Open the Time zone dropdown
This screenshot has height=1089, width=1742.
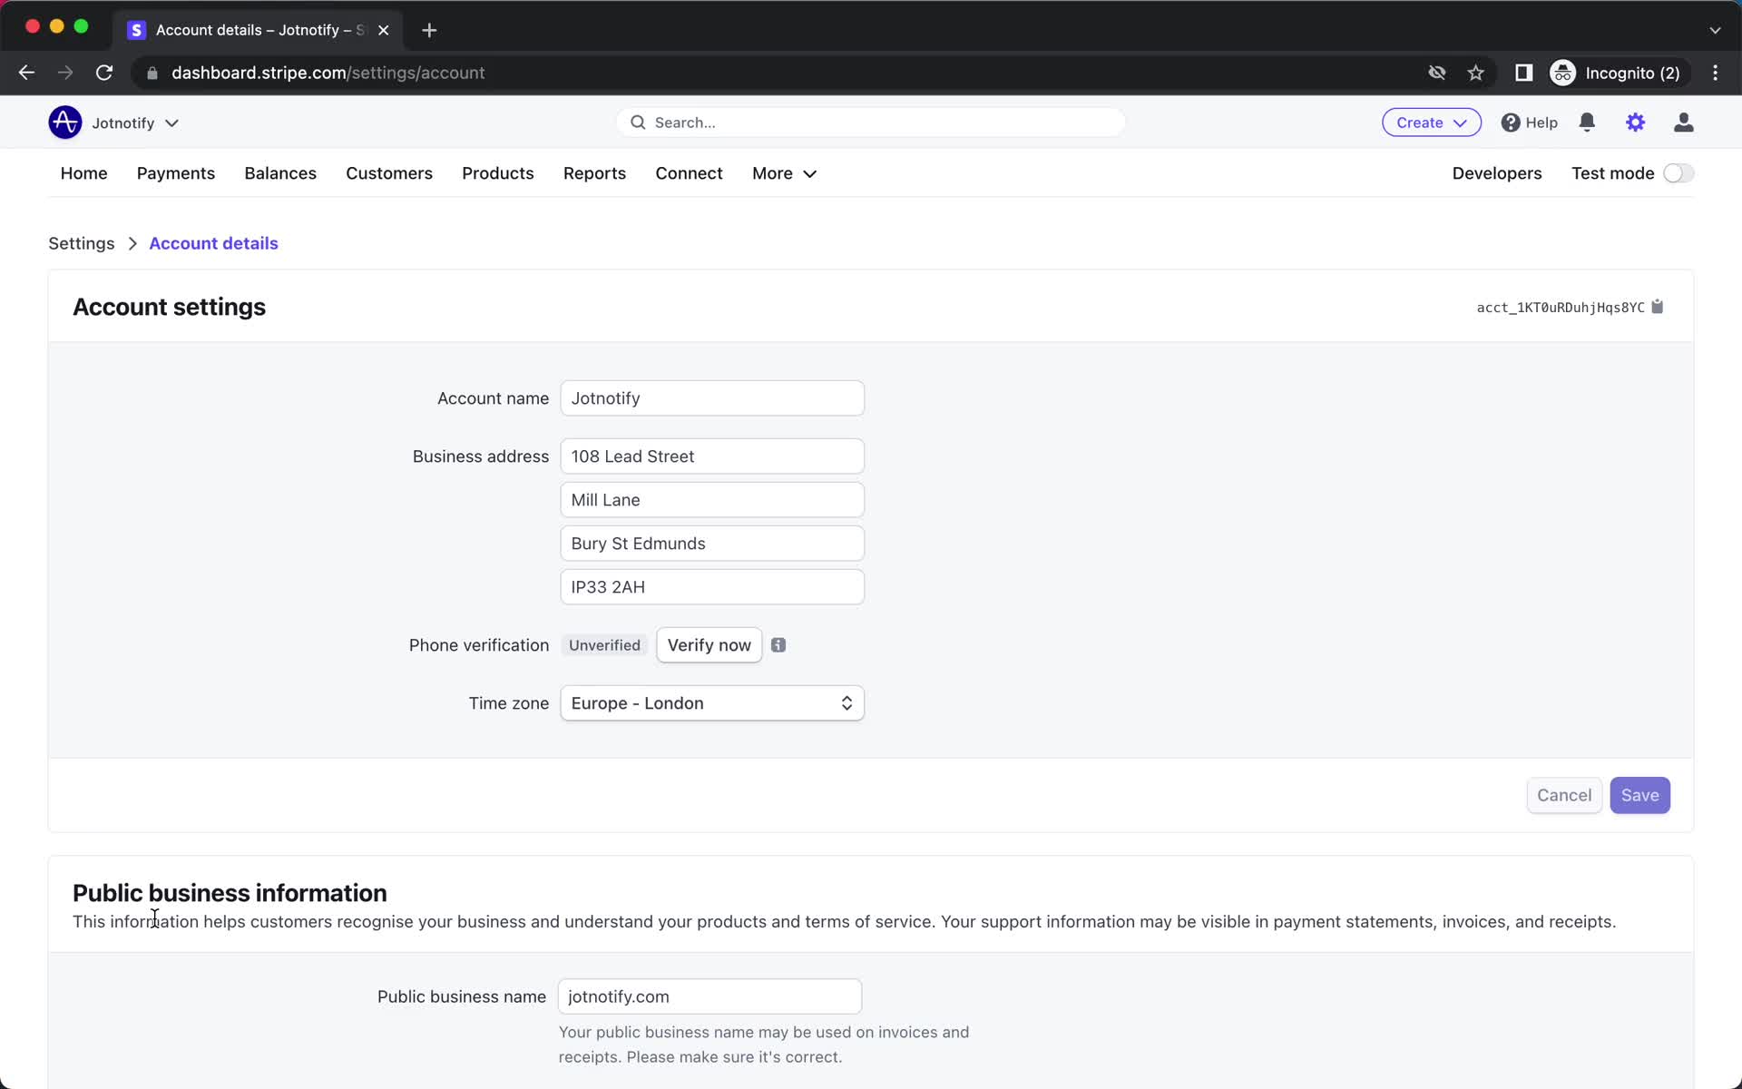click(712, 703)
